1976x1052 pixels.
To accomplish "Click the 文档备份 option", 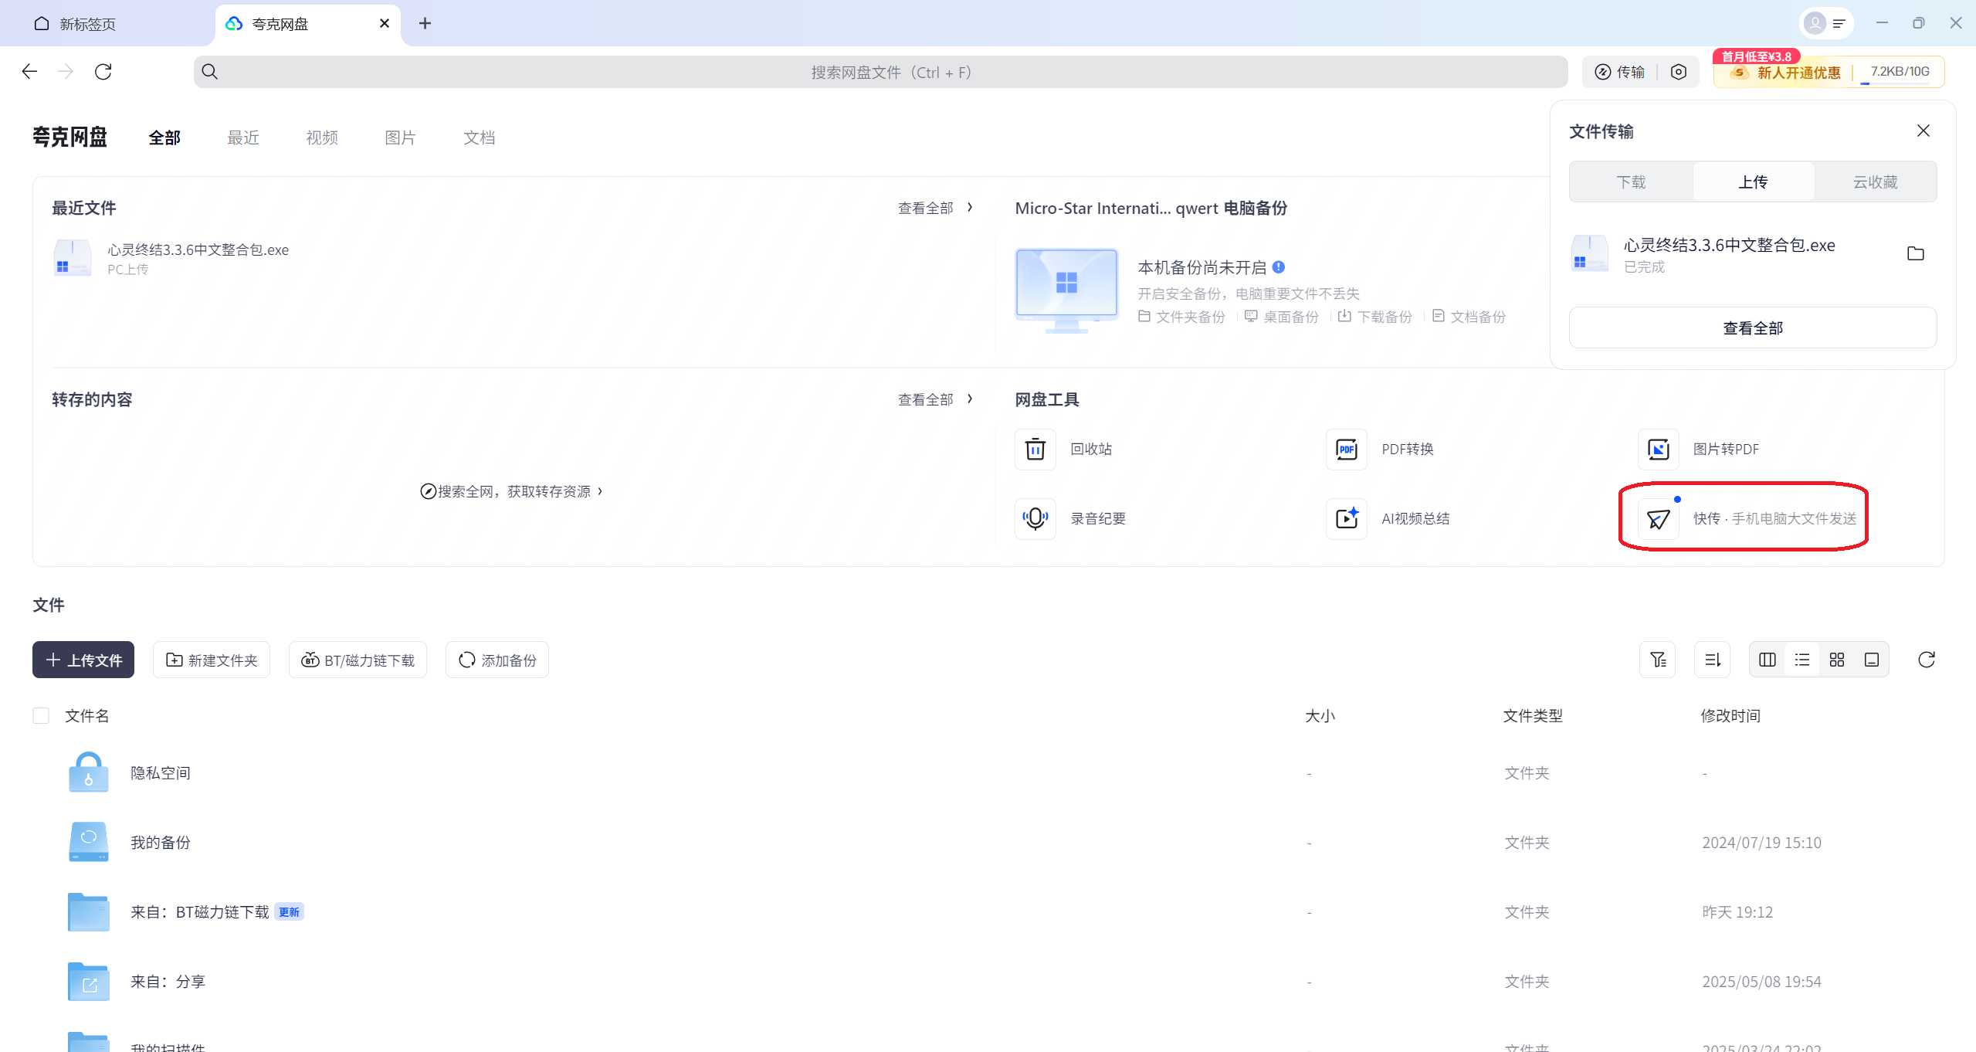I will click(1469, 317).
